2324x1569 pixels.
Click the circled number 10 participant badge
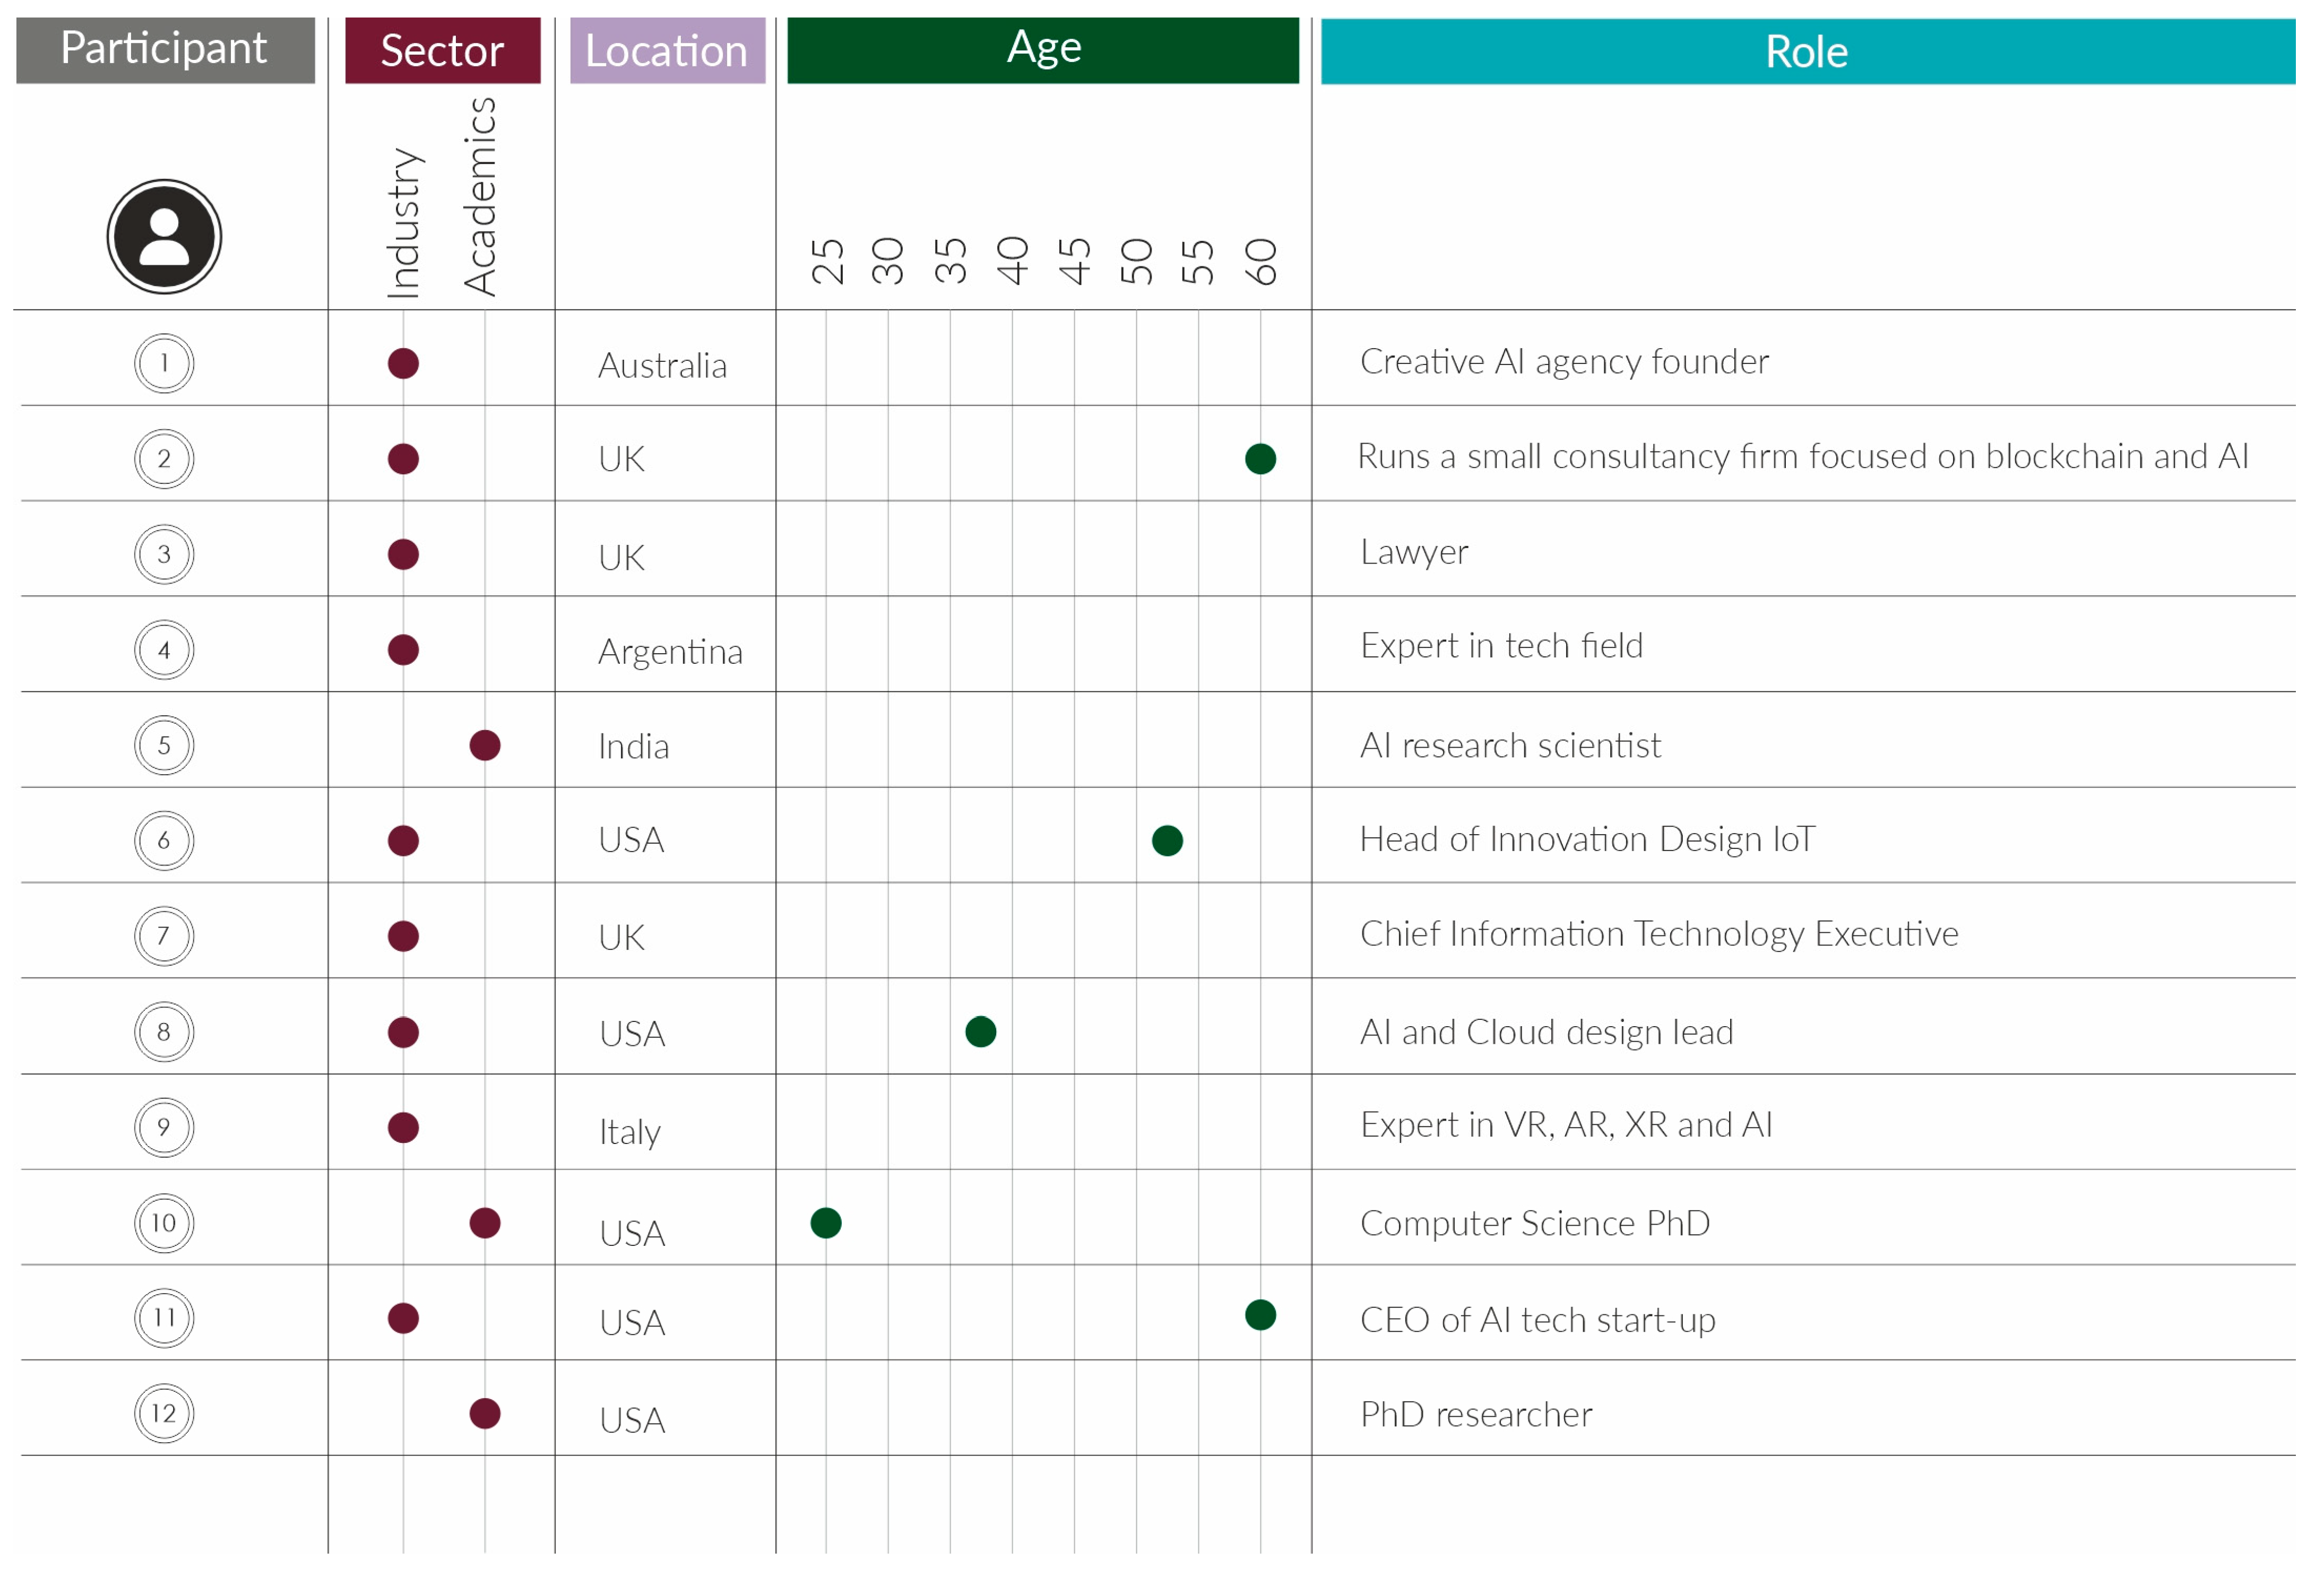(164, 1222)
